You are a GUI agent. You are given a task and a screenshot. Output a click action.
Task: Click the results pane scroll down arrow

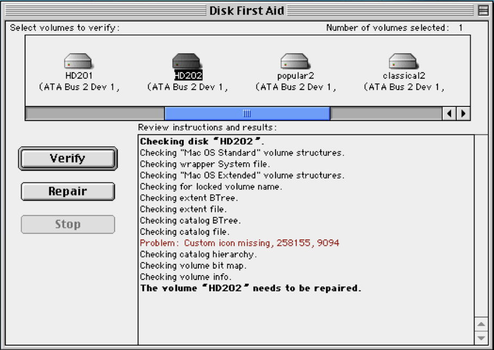481,337
